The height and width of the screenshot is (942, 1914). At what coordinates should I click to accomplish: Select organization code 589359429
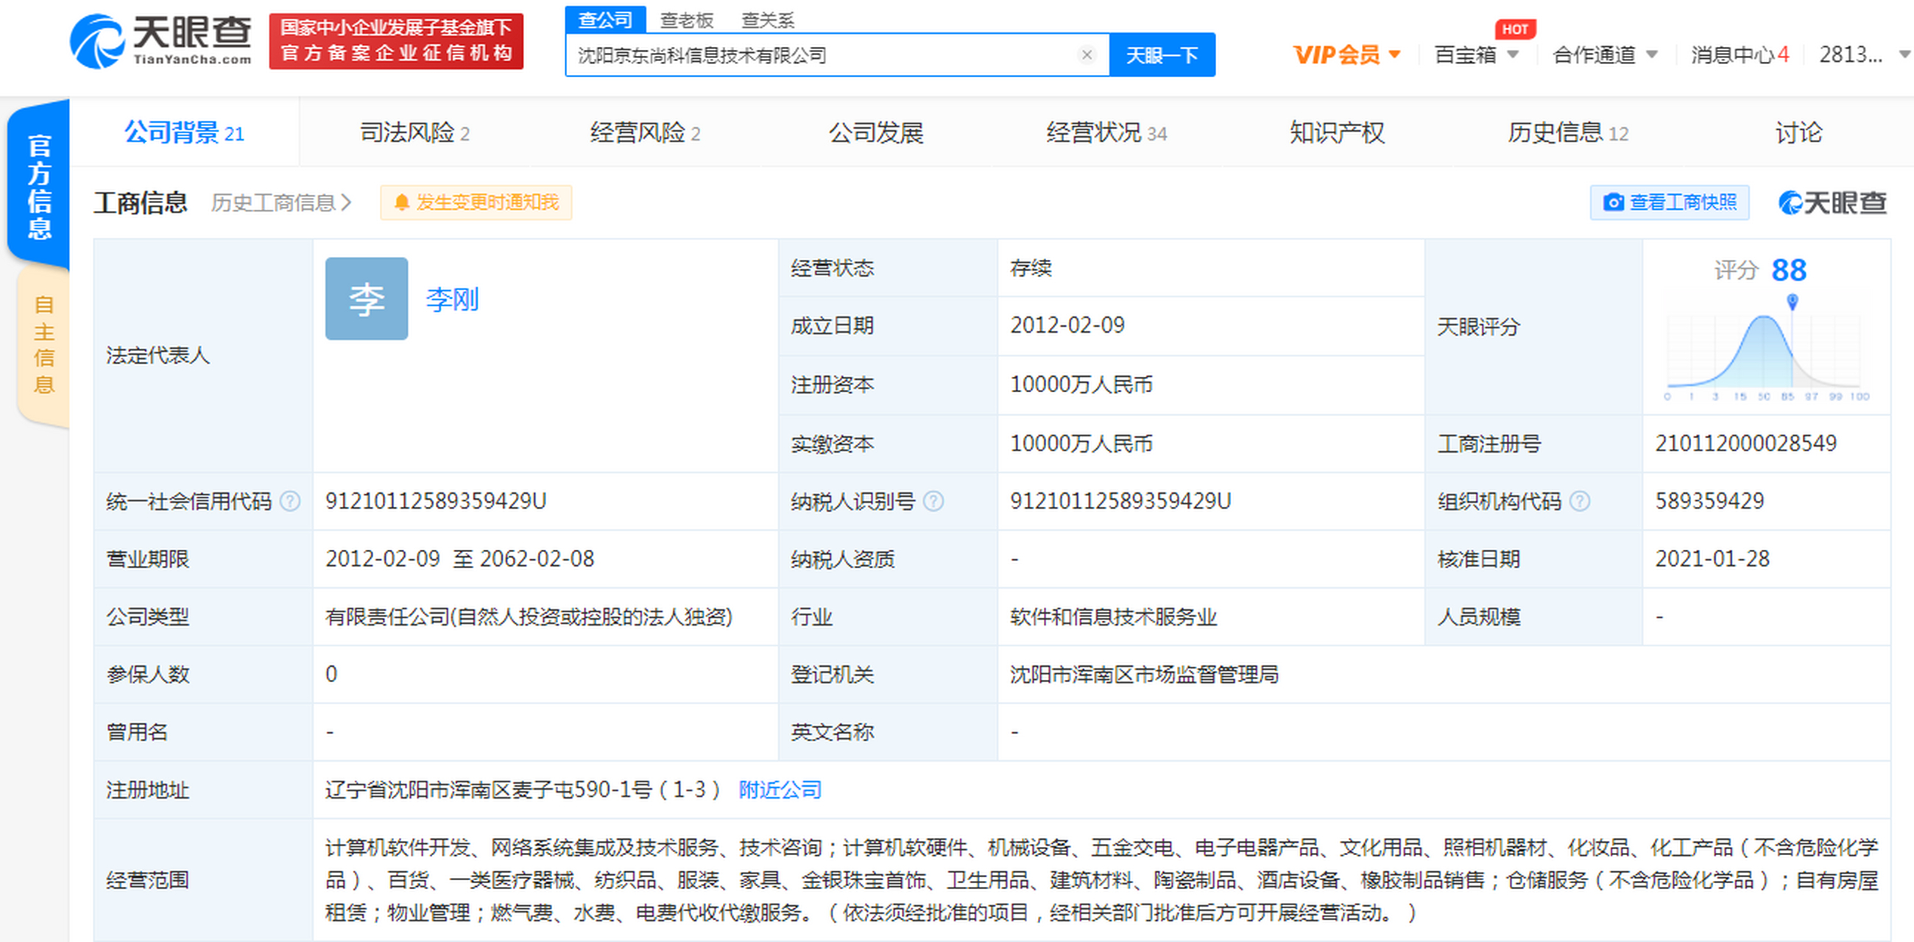tap(1709, 501)
